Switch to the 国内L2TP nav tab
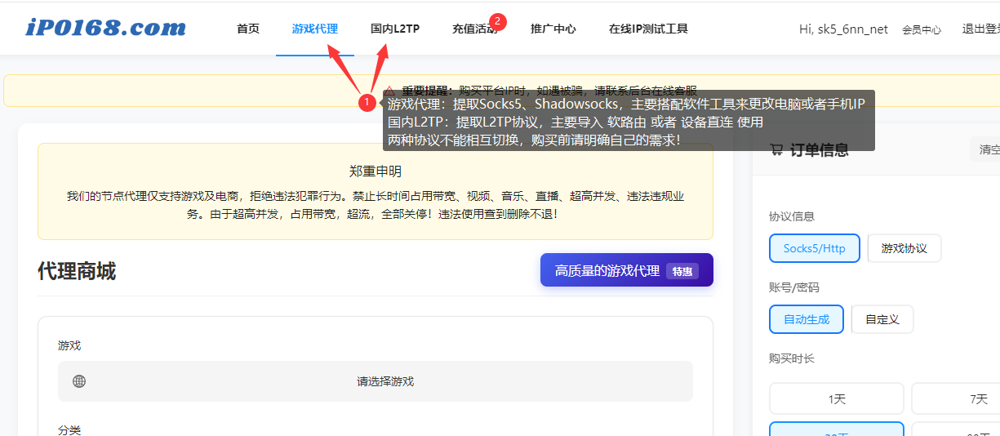The height and width of the screenshot is (436, 1000). (395, 29)
